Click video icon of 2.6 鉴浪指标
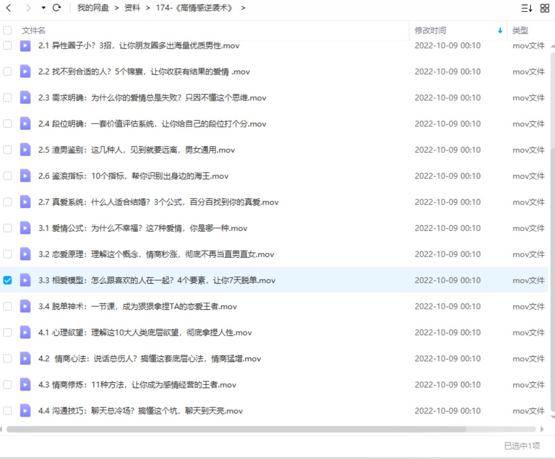 point(25,176)
